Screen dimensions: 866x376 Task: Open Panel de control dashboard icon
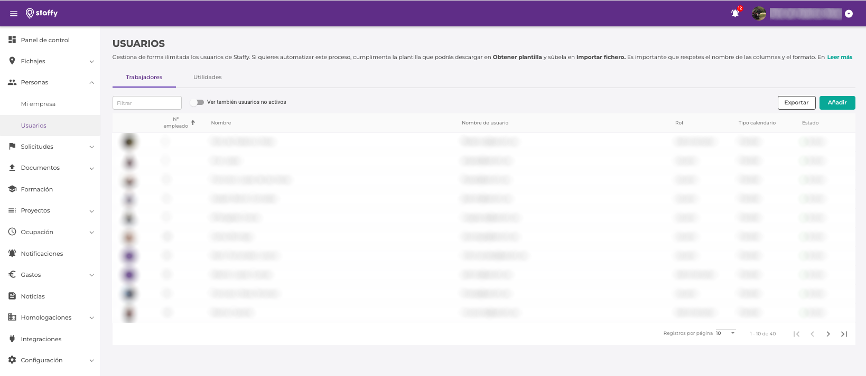(12, 40)
